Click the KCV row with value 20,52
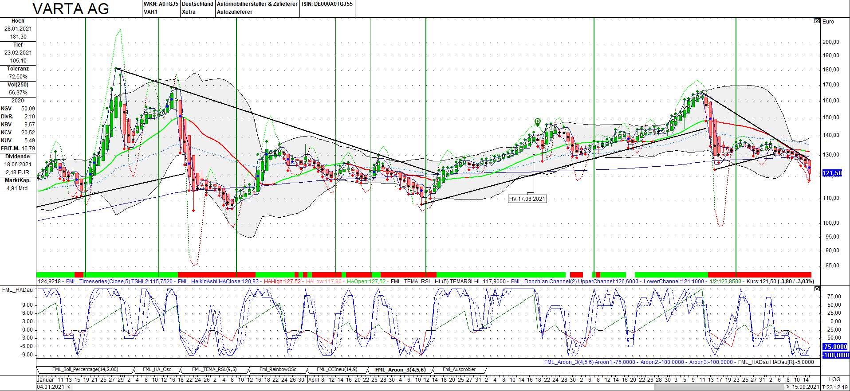The width and height of the screenshot is (850, 391). coord(18,133)
